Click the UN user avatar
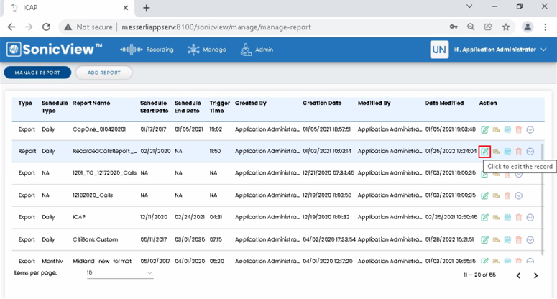This screenshot has width=557, height=299. (x=439, y=50)
